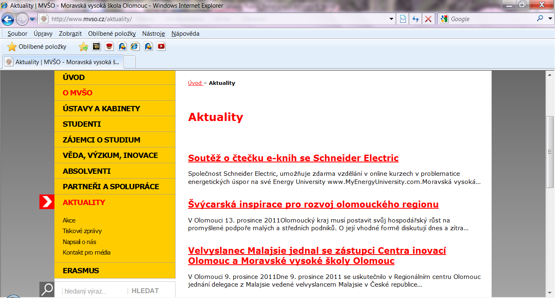
Task: Open the search provider options dropdown
Action: [550, 19]
